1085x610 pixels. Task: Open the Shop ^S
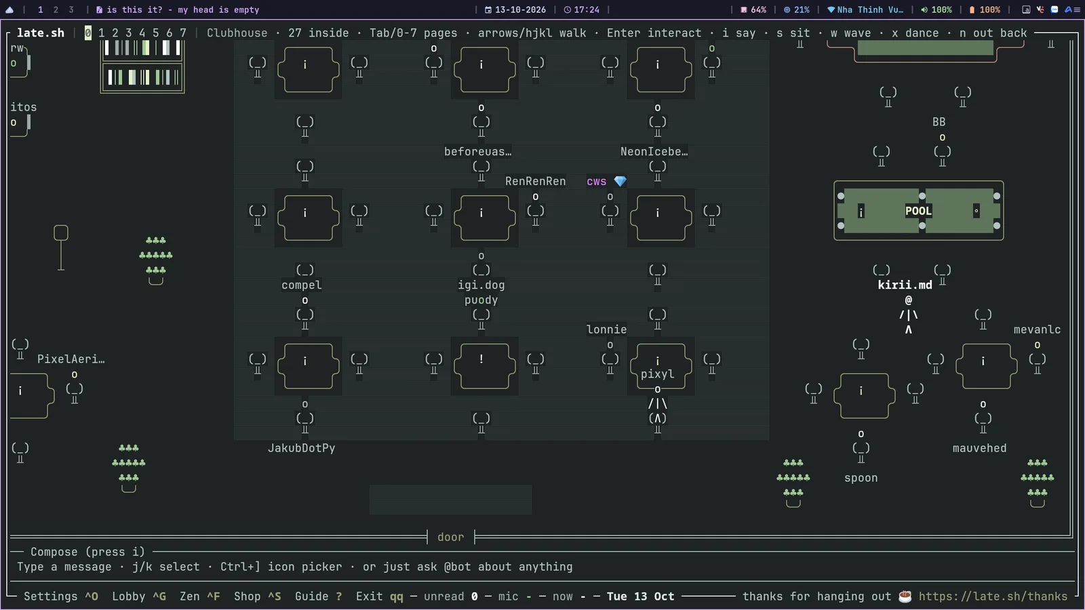tap(258, 596)
